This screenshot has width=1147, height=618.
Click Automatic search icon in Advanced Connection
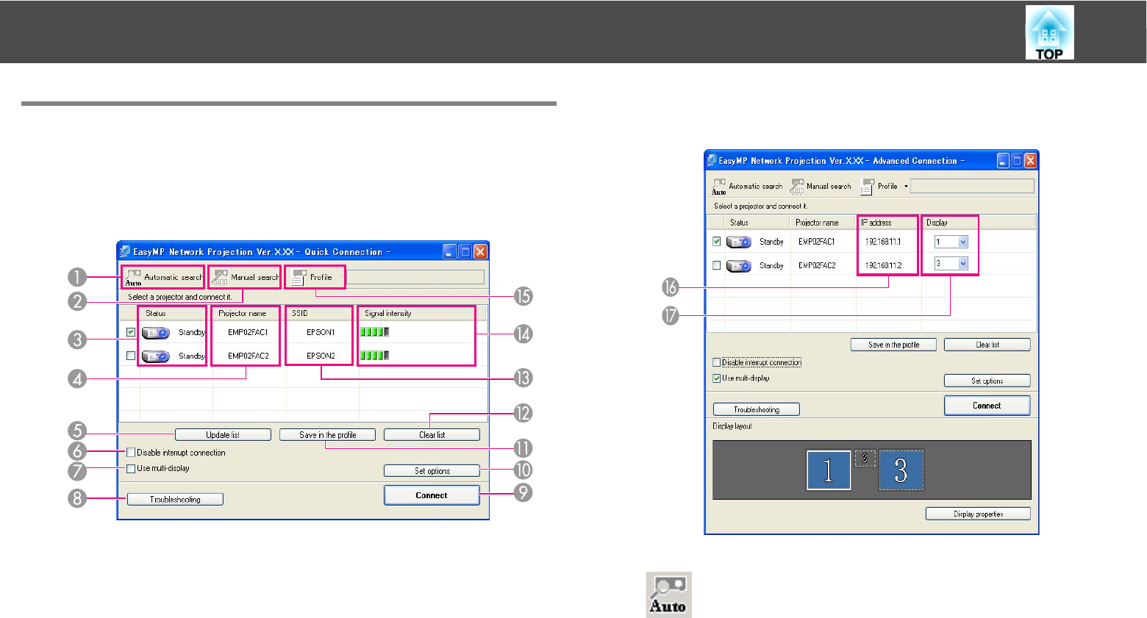(x=719, y=187)
